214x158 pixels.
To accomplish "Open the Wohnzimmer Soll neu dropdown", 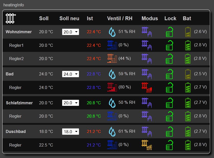I will tap(71, 32).
